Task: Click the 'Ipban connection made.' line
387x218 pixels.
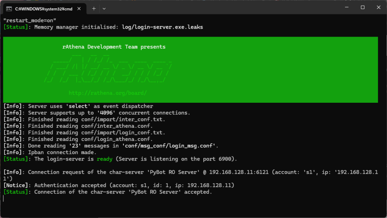Action: pyautogui.click(x=62, y=152)
